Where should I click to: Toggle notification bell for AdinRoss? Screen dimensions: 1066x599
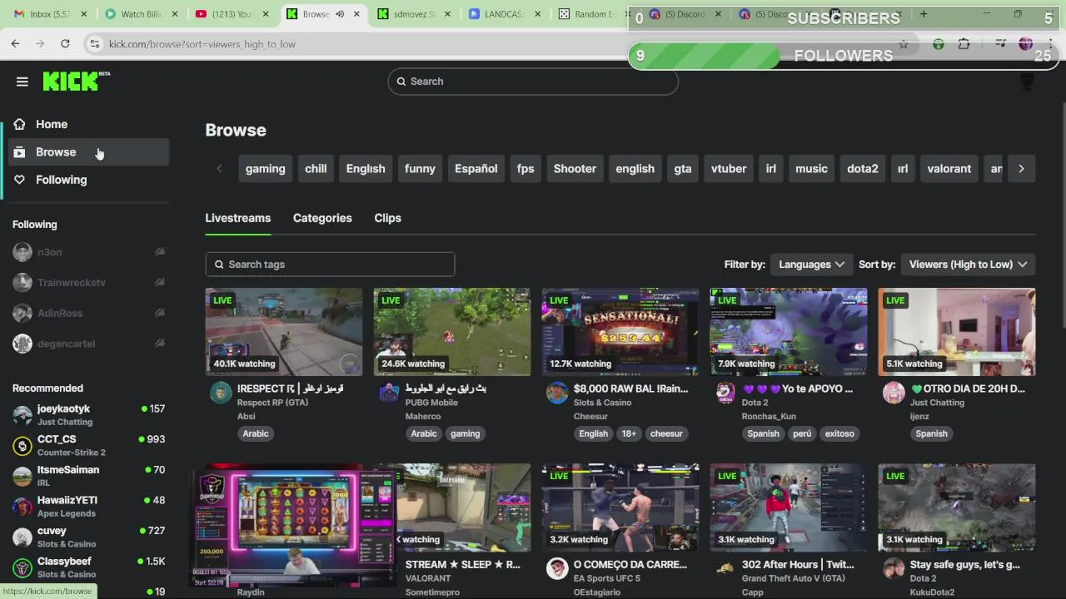click(159, 313)
